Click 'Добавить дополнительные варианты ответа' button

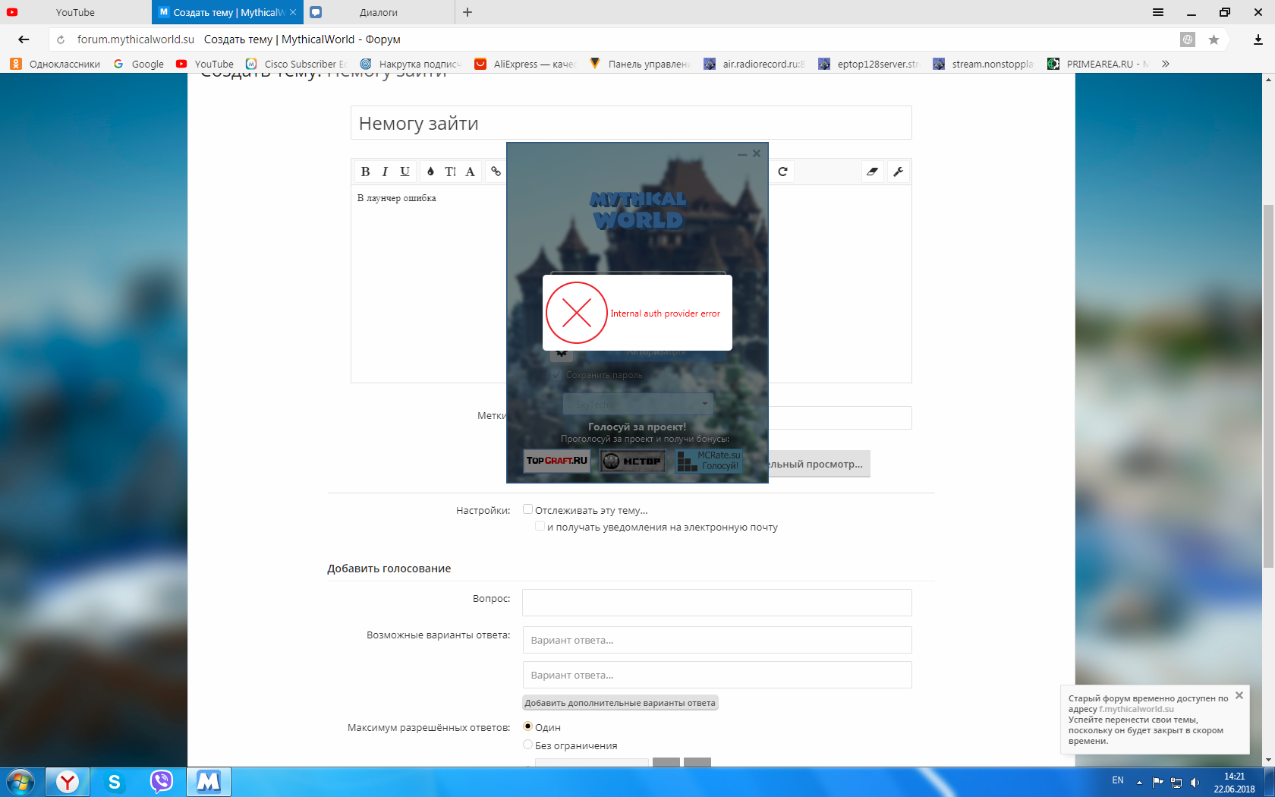coord(620,703)
